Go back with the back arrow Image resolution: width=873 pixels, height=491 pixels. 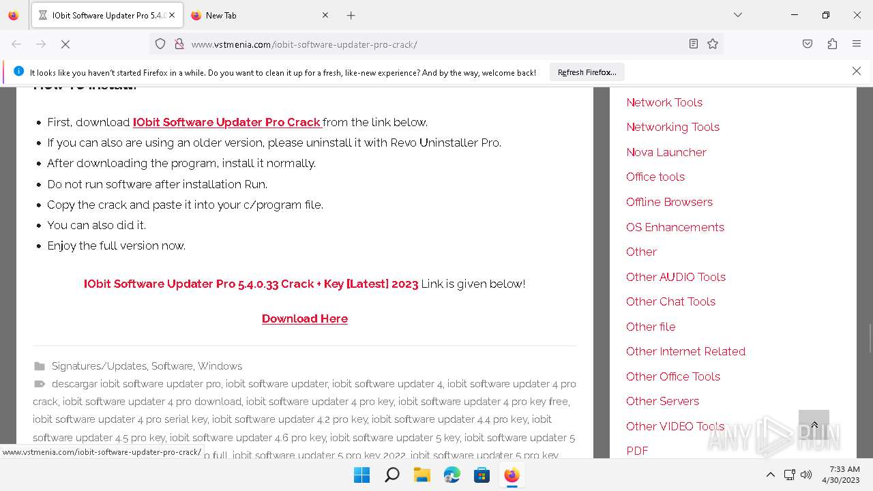pos(16,44)
